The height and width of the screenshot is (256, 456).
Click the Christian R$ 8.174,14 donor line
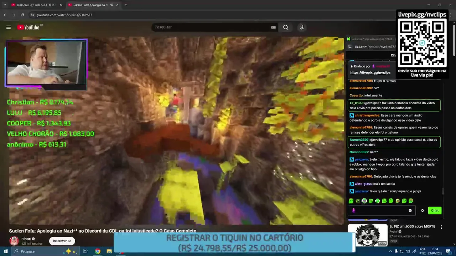pyautogui.click(x=40, y=102)
